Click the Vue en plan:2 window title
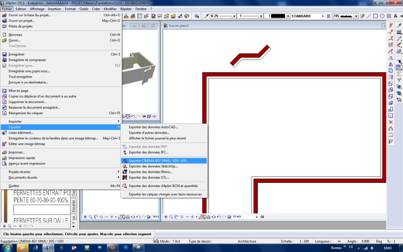 [179, 26]
